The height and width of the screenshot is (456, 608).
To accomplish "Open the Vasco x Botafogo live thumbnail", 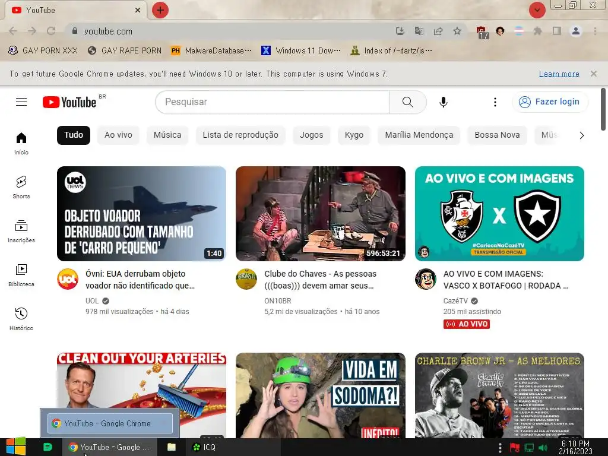I will 499,214.
